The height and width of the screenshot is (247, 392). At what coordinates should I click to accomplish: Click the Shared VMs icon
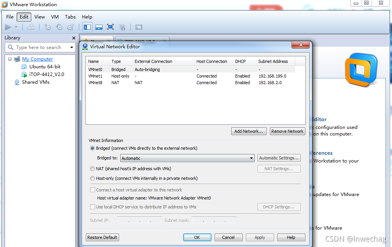pyautogui.click(x=17, y=82)
